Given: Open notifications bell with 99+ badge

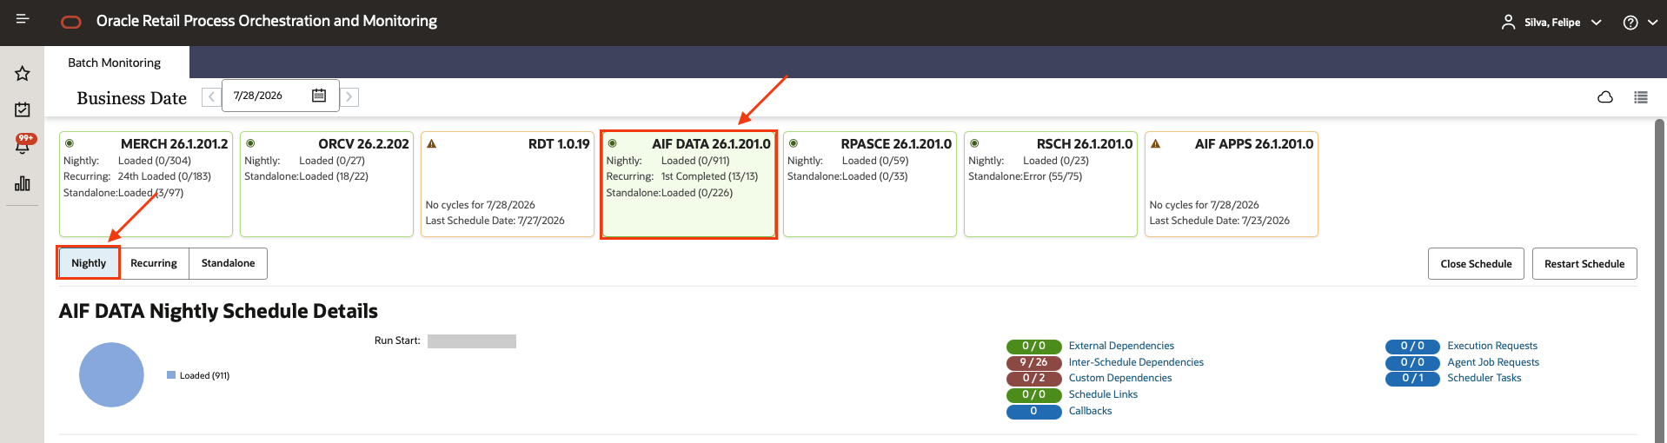Looking at the screenshot, I should (x=23, y=144).
